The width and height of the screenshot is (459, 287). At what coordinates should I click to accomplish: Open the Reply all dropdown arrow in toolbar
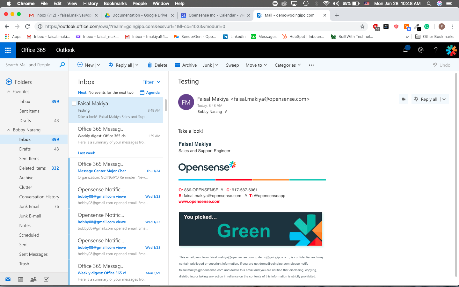point(137,65)
